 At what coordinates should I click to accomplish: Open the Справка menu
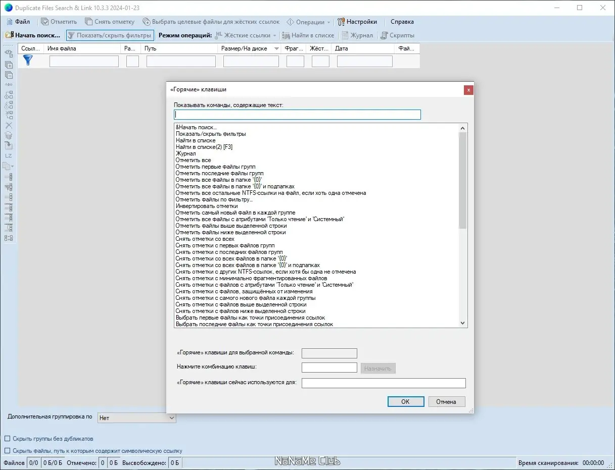click(x=402, y=22)
